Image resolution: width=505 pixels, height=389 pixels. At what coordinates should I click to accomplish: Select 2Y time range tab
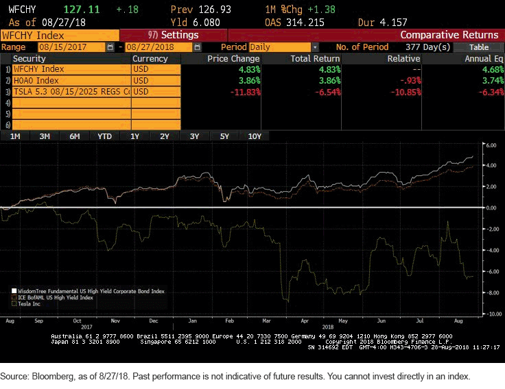pyautogui.click(x=165, y=136)
